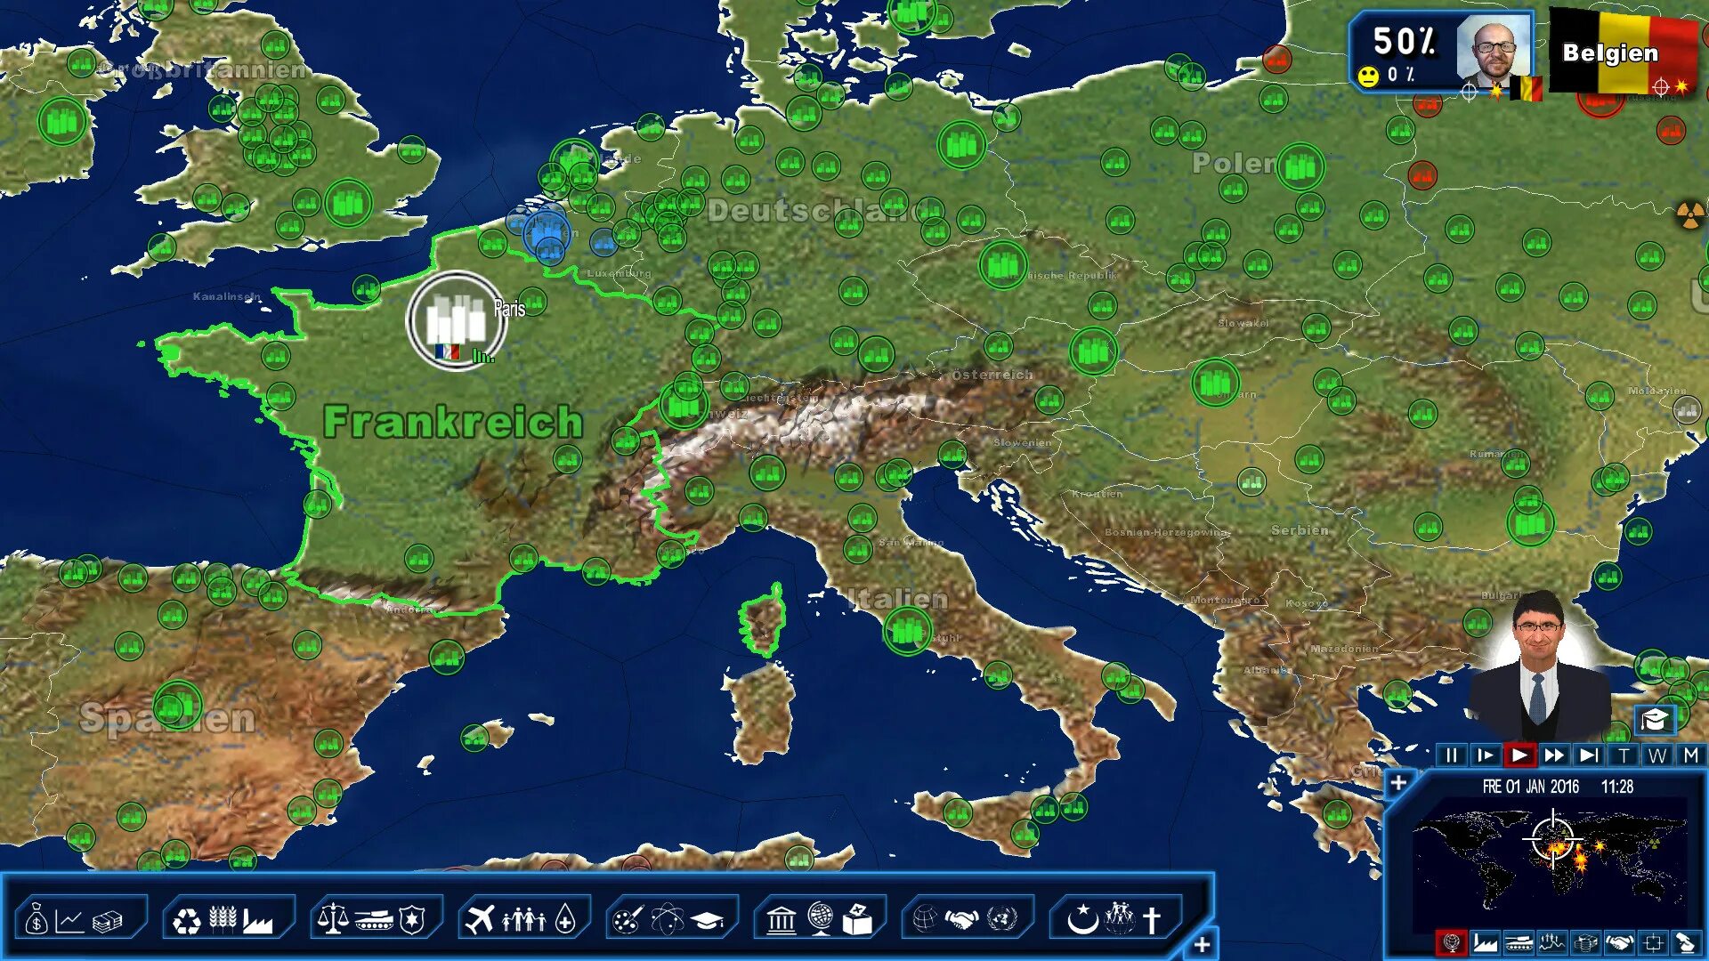Switch to the T time display tab
The width and height of the screenshot is (1709, 961).
[1624, 755]
